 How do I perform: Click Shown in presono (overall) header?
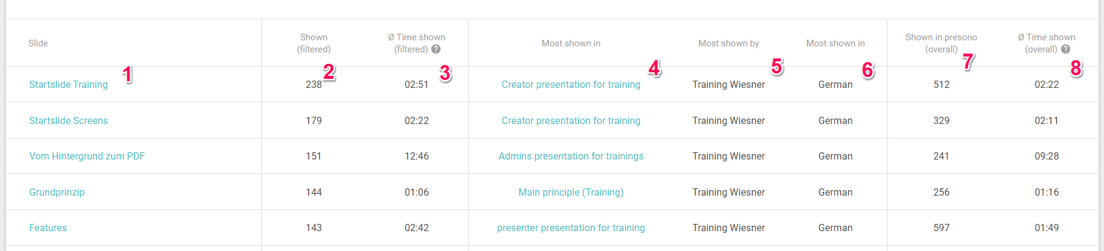pos(941,43)
